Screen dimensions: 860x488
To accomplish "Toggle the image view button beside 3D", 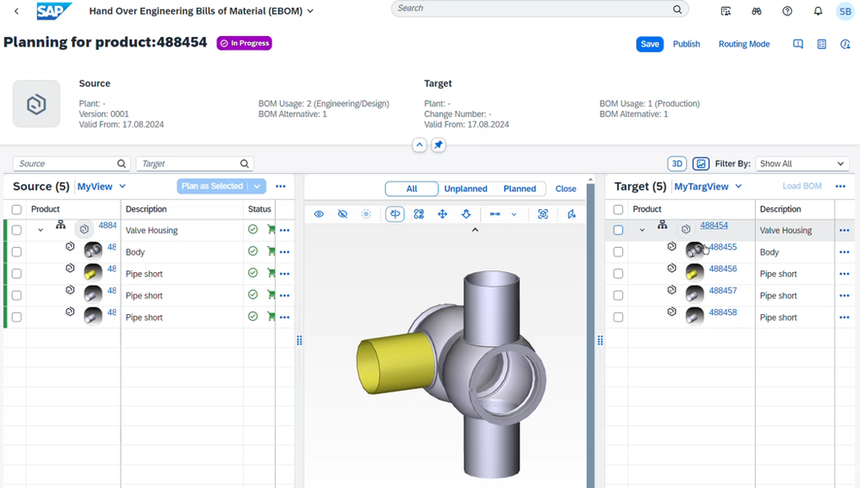I will pos(701,164).
